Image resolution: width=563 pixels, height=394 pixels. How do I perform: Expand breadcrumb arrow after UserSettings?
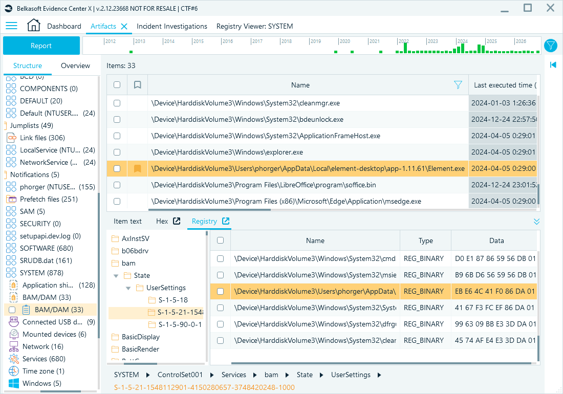[379, 375]
